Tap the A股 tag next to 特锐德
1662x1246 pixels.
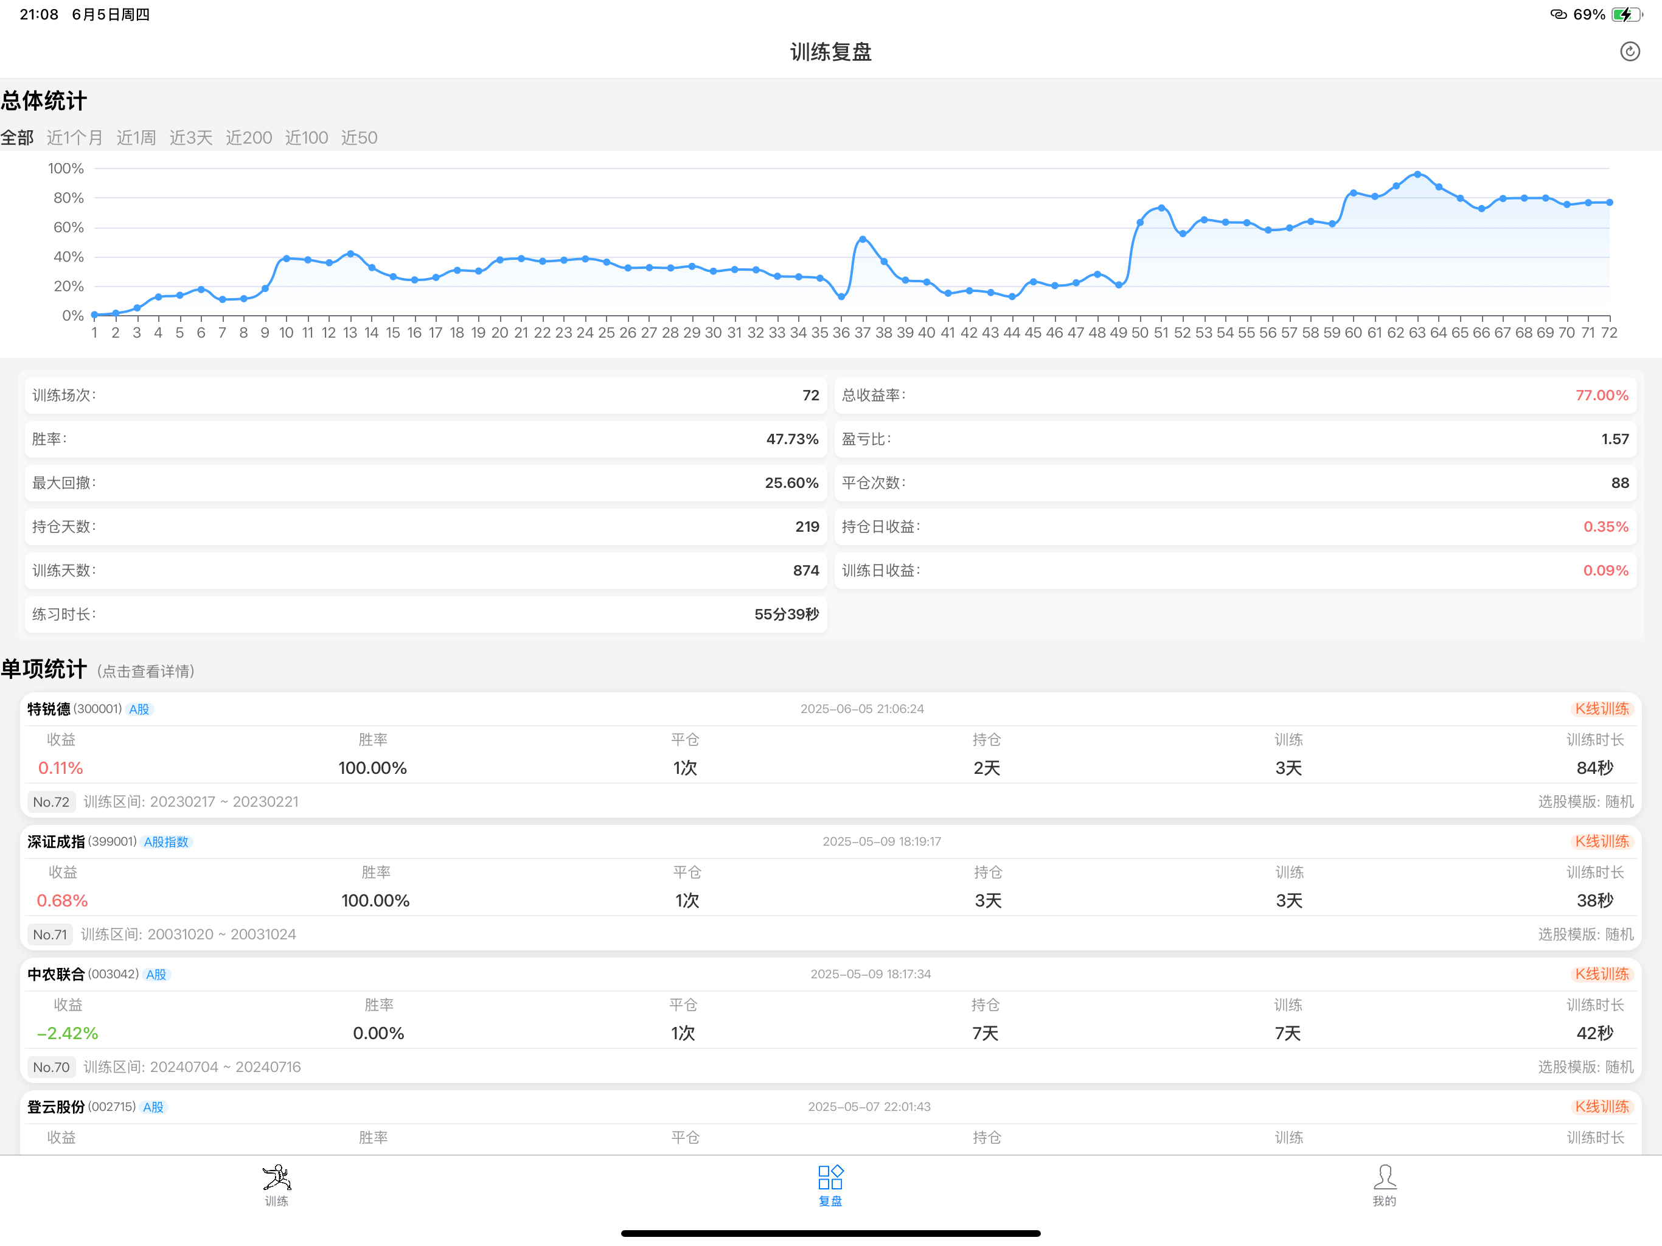pyautogui.click(x=140, y=709)
